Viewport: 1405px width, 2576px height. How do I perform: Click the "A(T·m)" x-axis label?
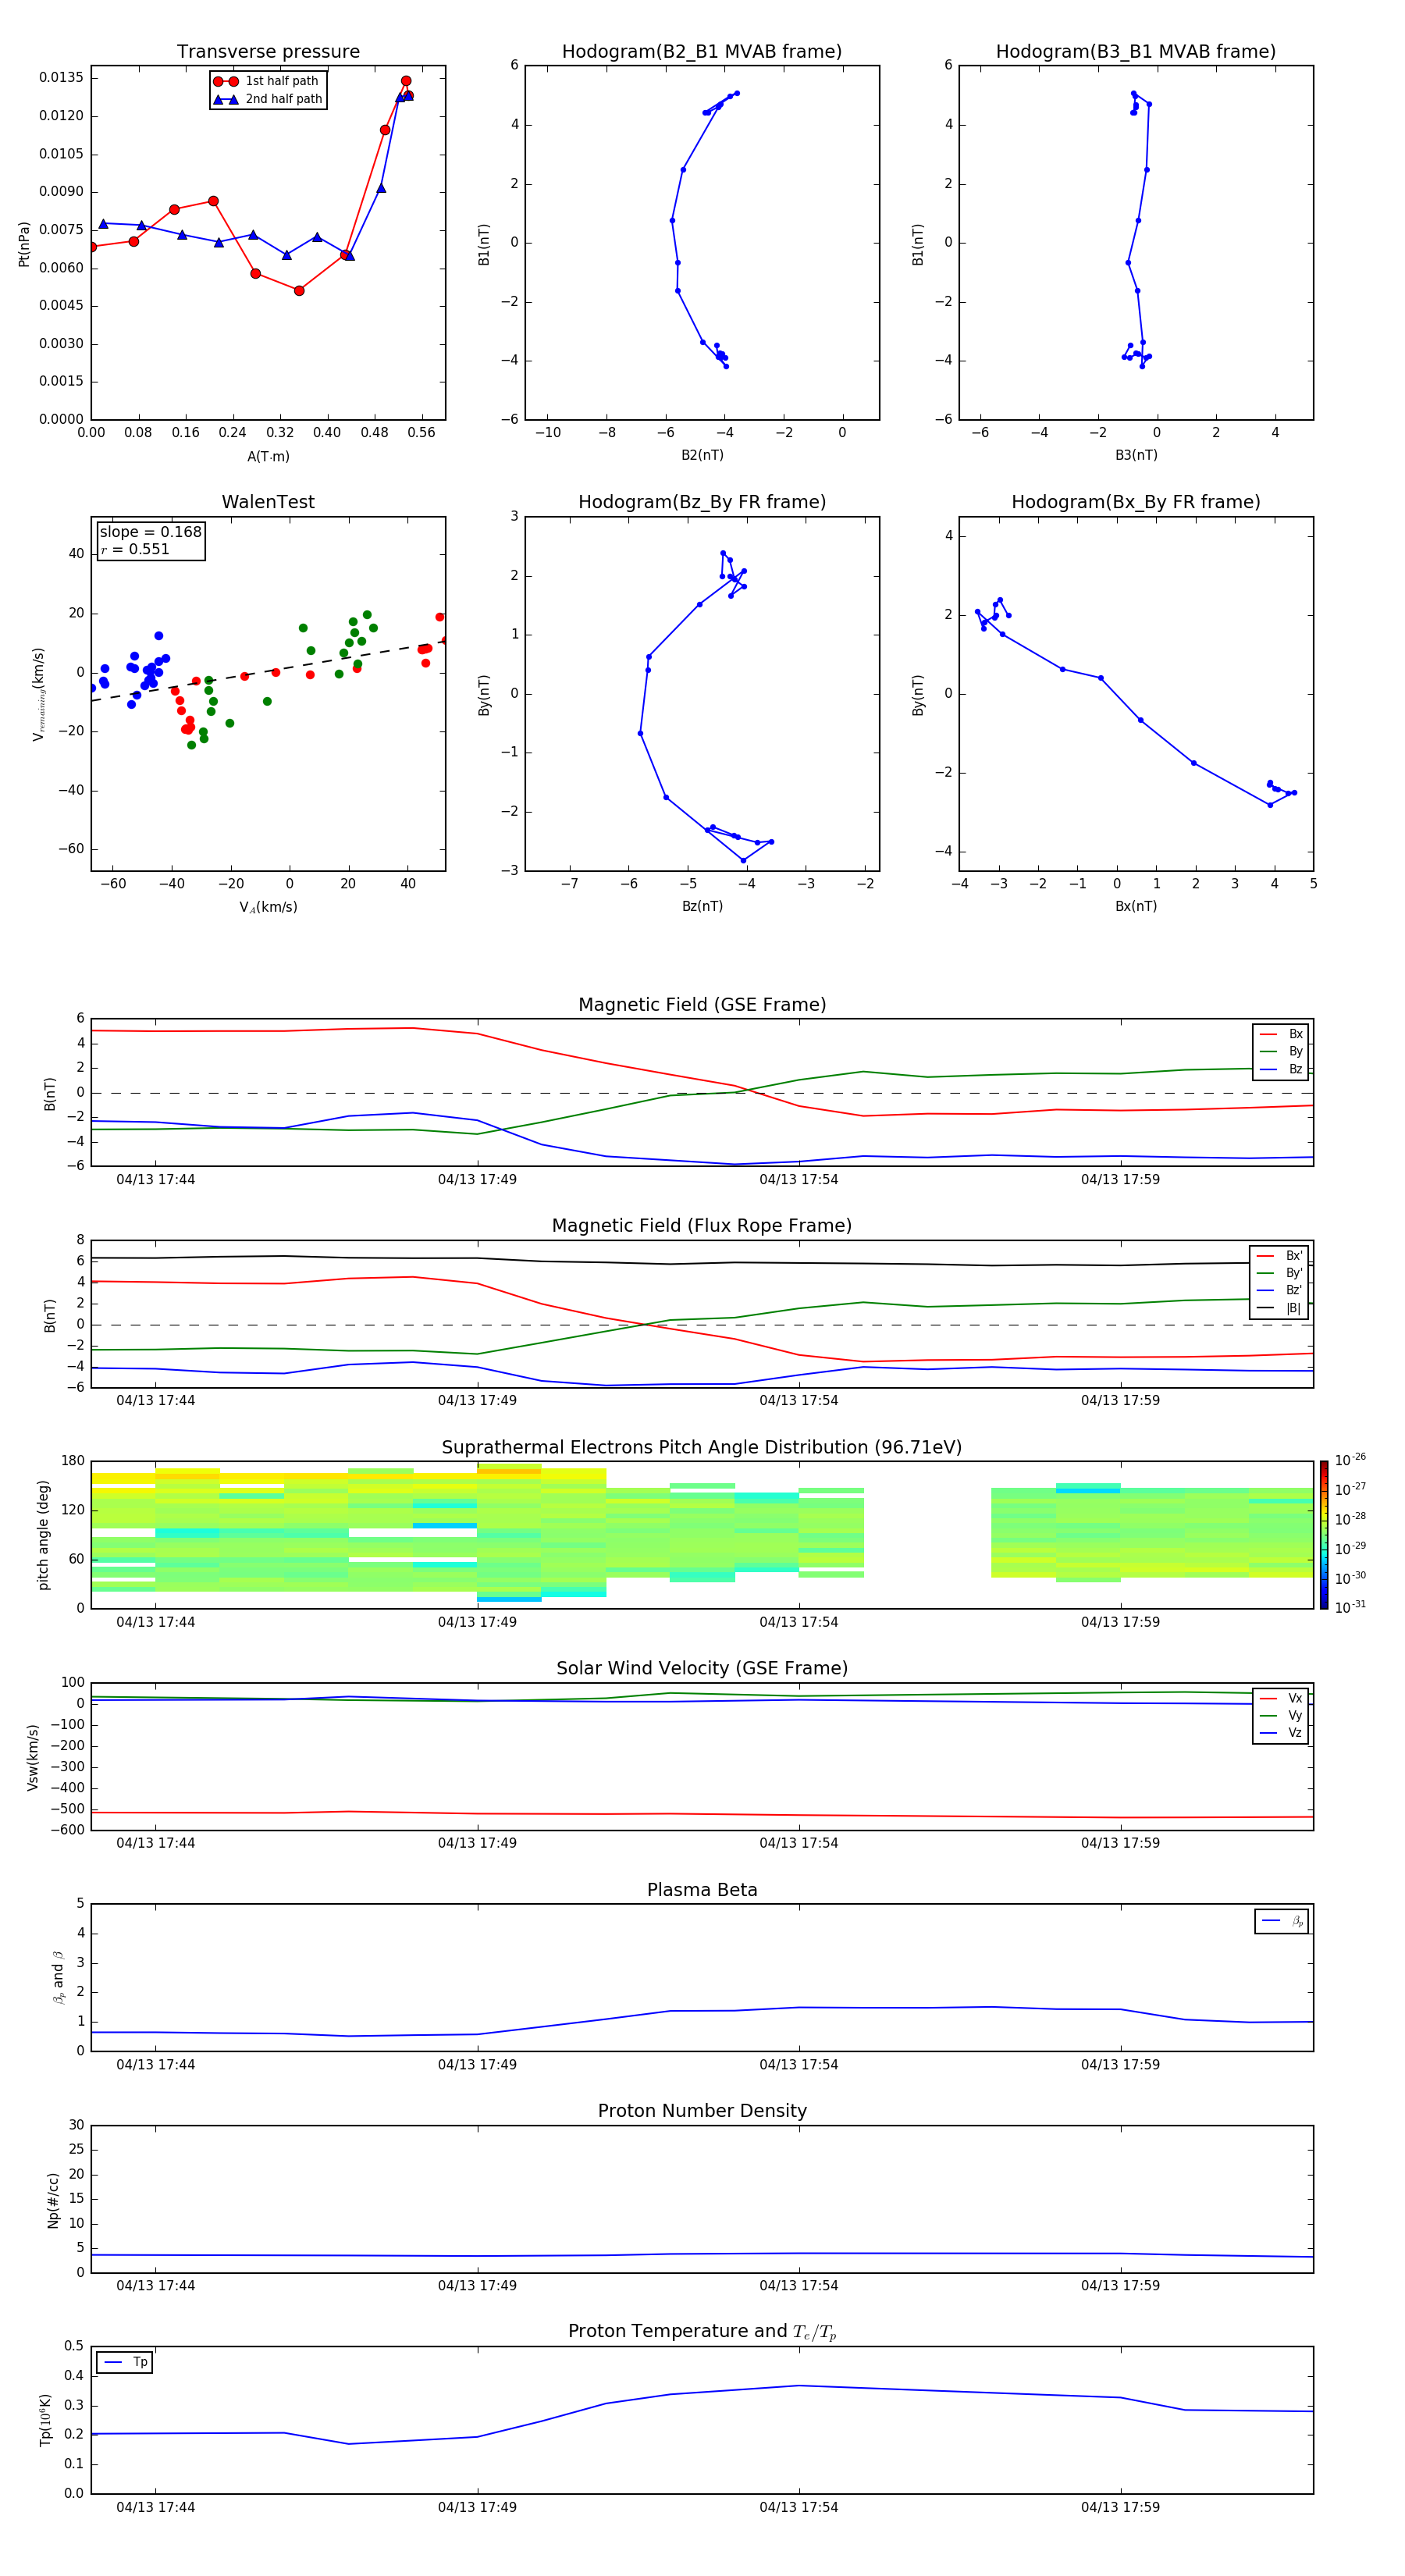tap(268, 457)
